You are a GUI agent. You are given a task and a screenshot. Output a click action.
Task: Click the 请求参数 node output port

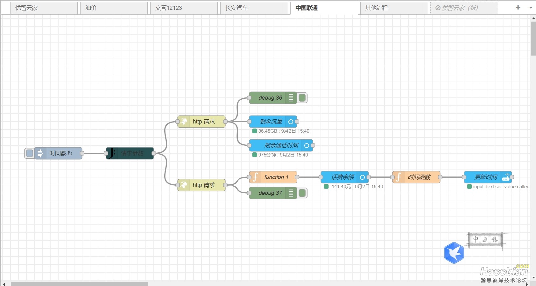pos(154,153)
